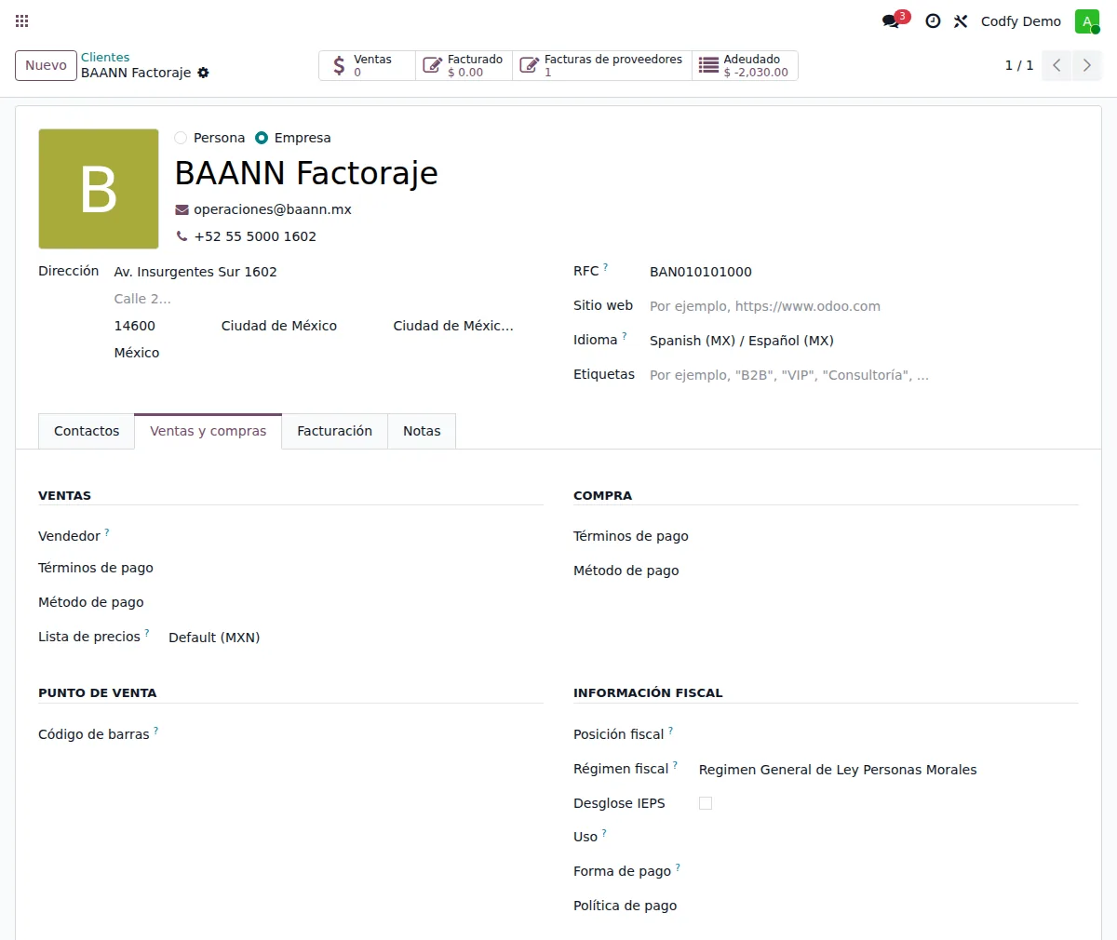1117x940 pixels.
Task: Click the Ventas dollar sign icon
Action: (339, 65)
